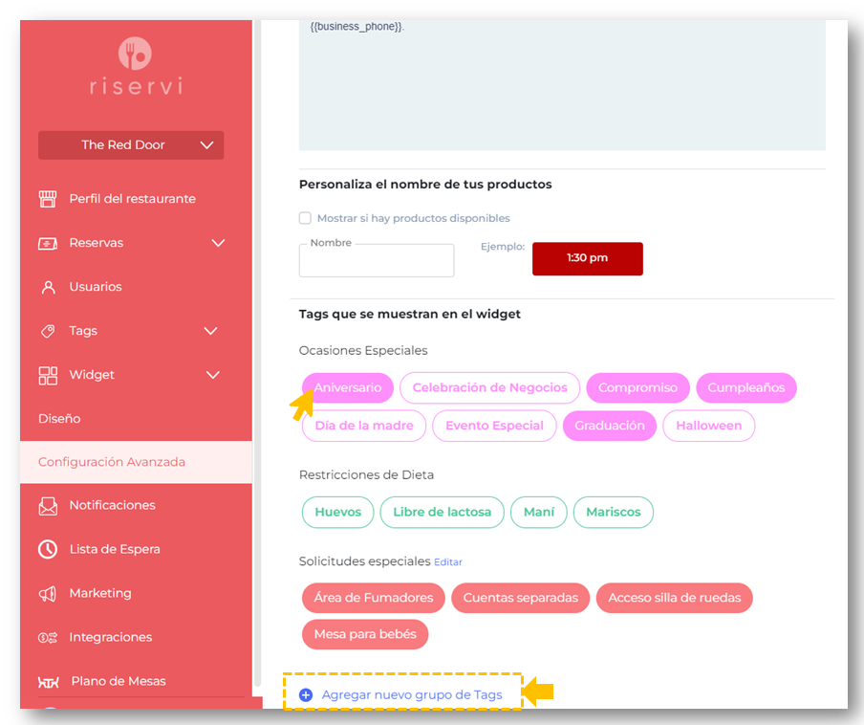
Task: Toggle the Día de la madre tag
Action: pyautogui.click(x=364, y=426)
